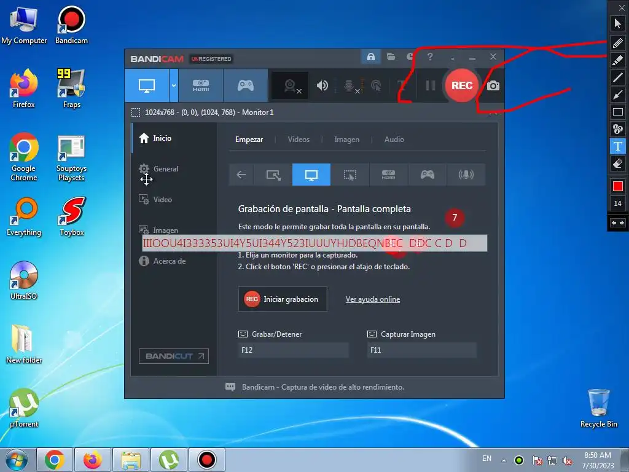Screen dimensions: 629x472
Task: Open the General settings section
Action: point(158,168)
